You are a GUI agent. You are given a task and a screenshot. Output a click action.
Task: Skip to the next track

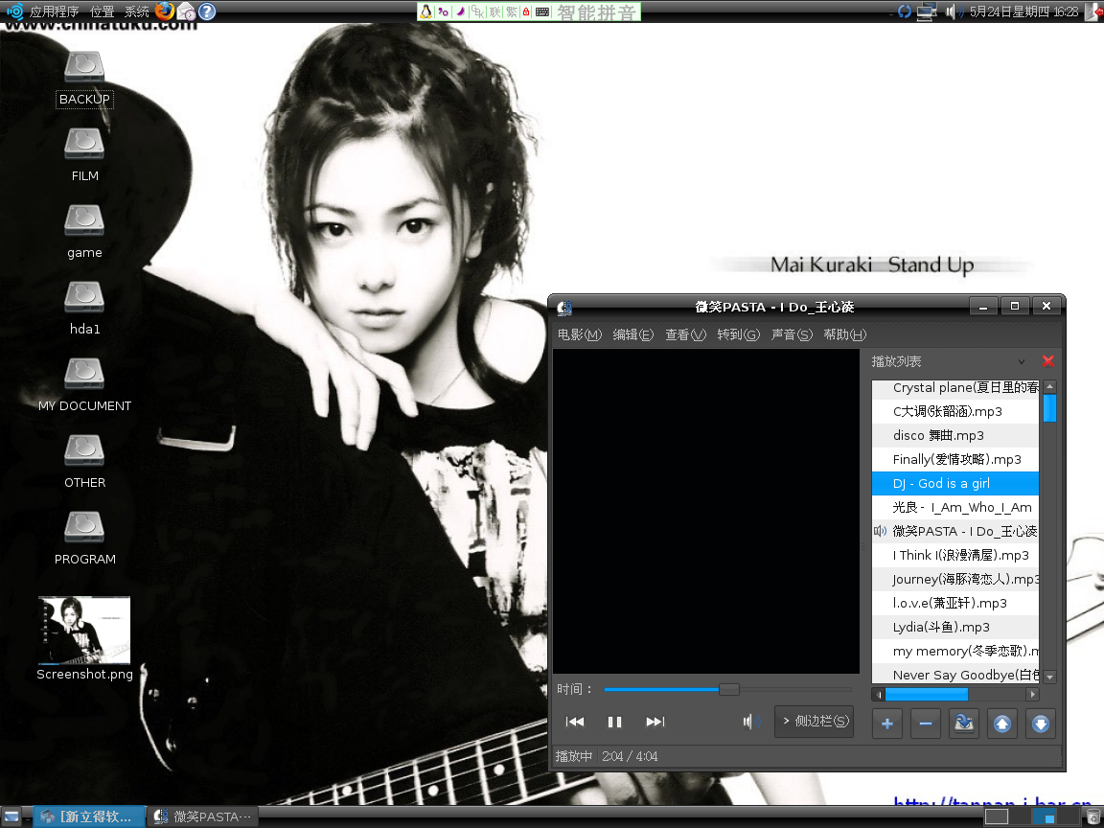(655, 722)
